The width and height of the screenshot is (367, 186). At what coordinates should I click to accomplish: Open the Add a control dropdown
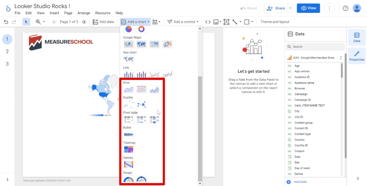coord(183,22)
